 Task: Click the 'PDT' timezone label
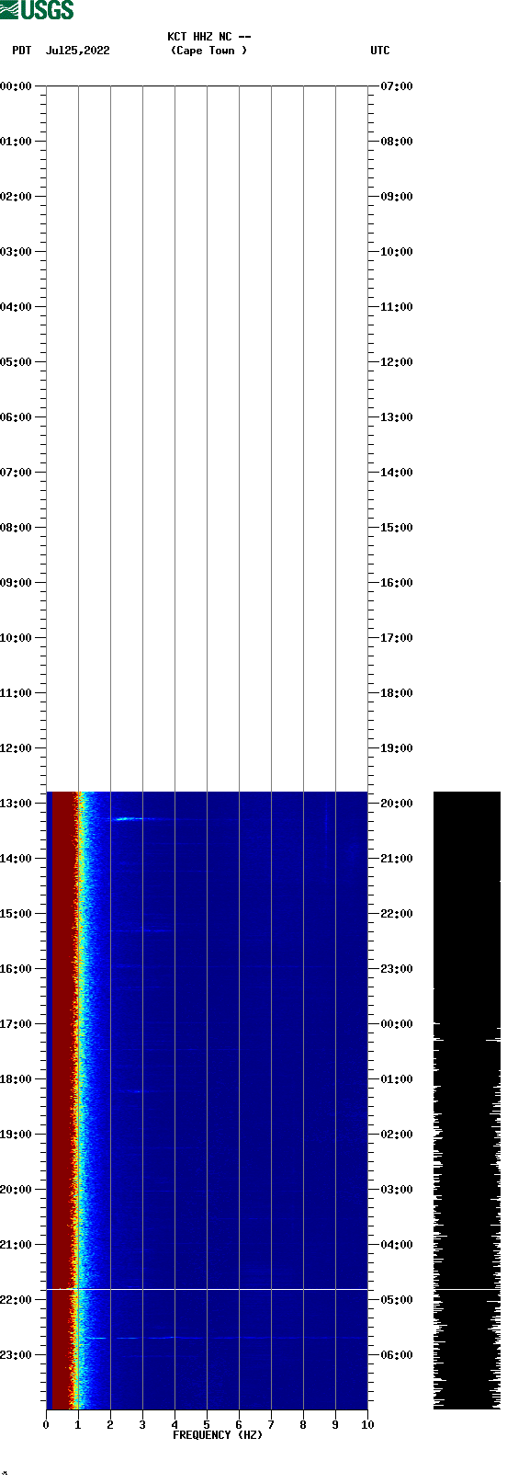(x=22, y=51)
